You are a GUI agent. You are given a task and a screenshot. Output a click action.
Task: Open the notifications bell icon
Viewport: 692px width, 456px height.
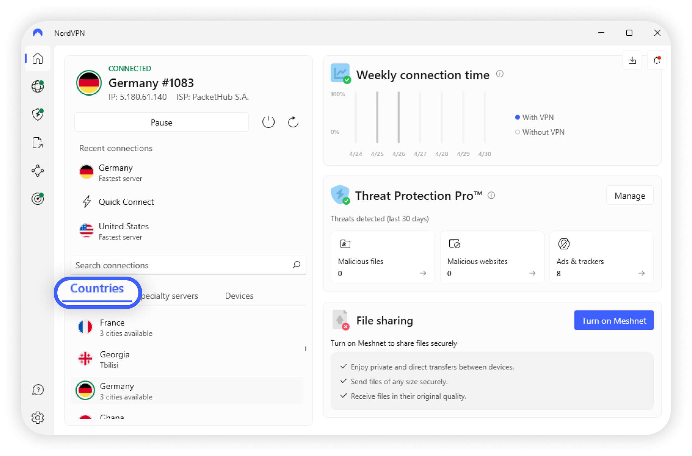pos(657,60)
